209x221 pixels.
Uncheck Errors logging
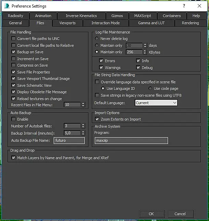tap(101, 61)
